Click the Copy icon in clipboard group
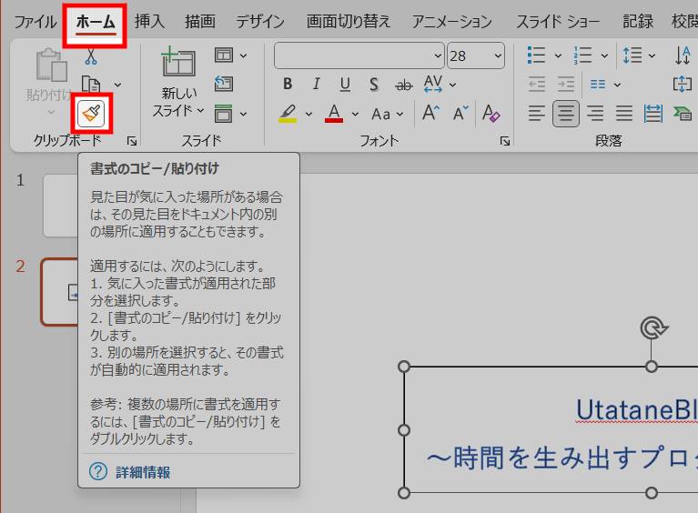Screen dimensions: 698x513 pyautogui.click(x=91, y=85)
